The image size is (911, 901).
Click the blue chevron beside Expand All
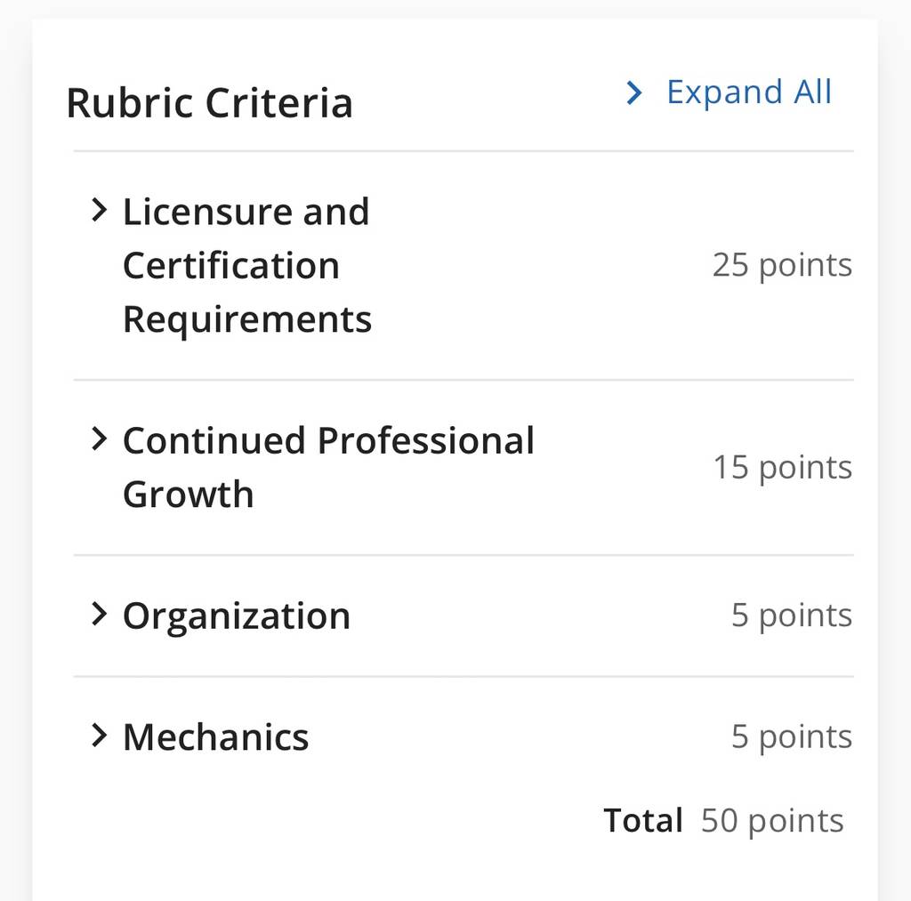point(634,93)
